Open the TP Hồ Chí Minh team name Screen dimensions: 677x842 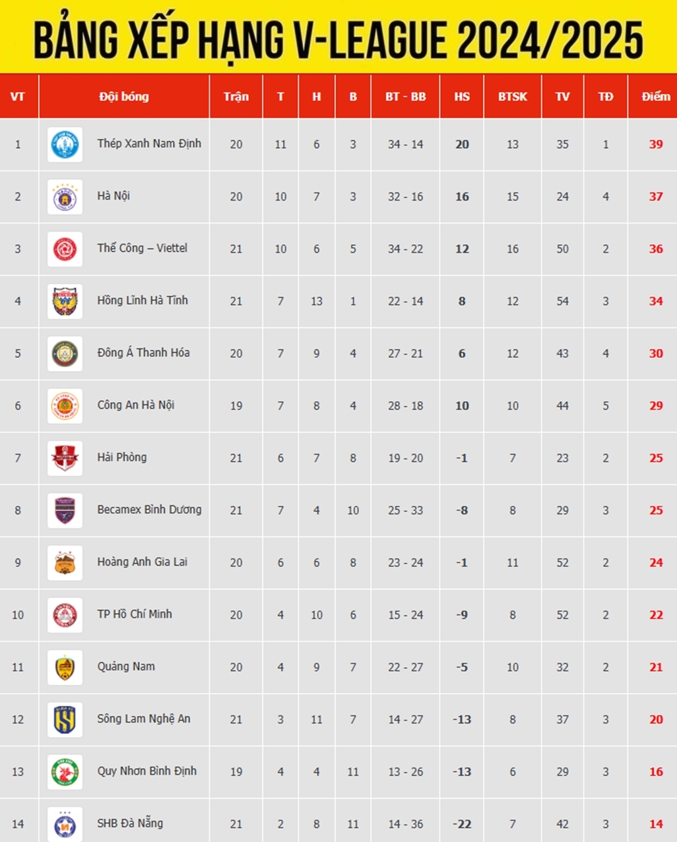pyautogui.click(x=135, y=614)
